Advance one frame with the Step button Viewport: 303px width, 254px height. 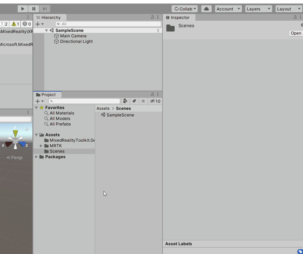(45, 9)
